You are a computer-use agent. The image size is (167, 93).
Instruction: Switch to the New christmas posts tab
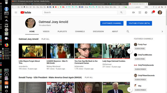[99, 4]
